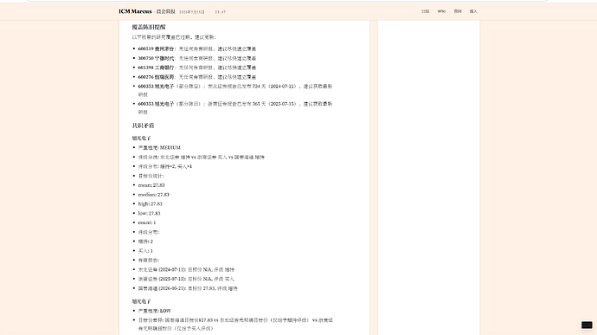Click the 浙商证券 (2025-07-15) report line

pyautogui.click(x=186, y=279)
